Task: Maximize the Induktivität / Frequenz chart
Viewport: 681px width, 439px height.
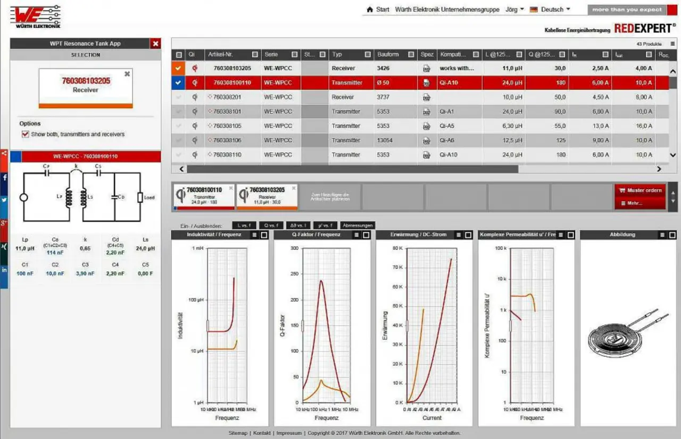Action: [264, 235]
